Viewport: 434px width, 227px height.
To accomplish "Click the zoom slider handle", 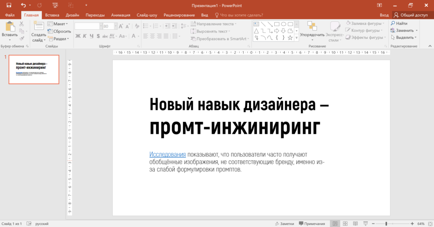I will click(x=386, y=224).
